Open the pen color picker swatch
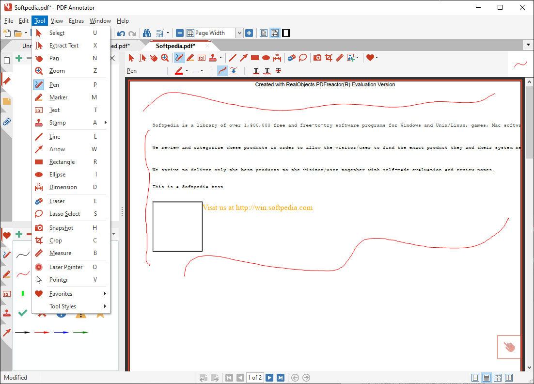 tap(179, 71)
